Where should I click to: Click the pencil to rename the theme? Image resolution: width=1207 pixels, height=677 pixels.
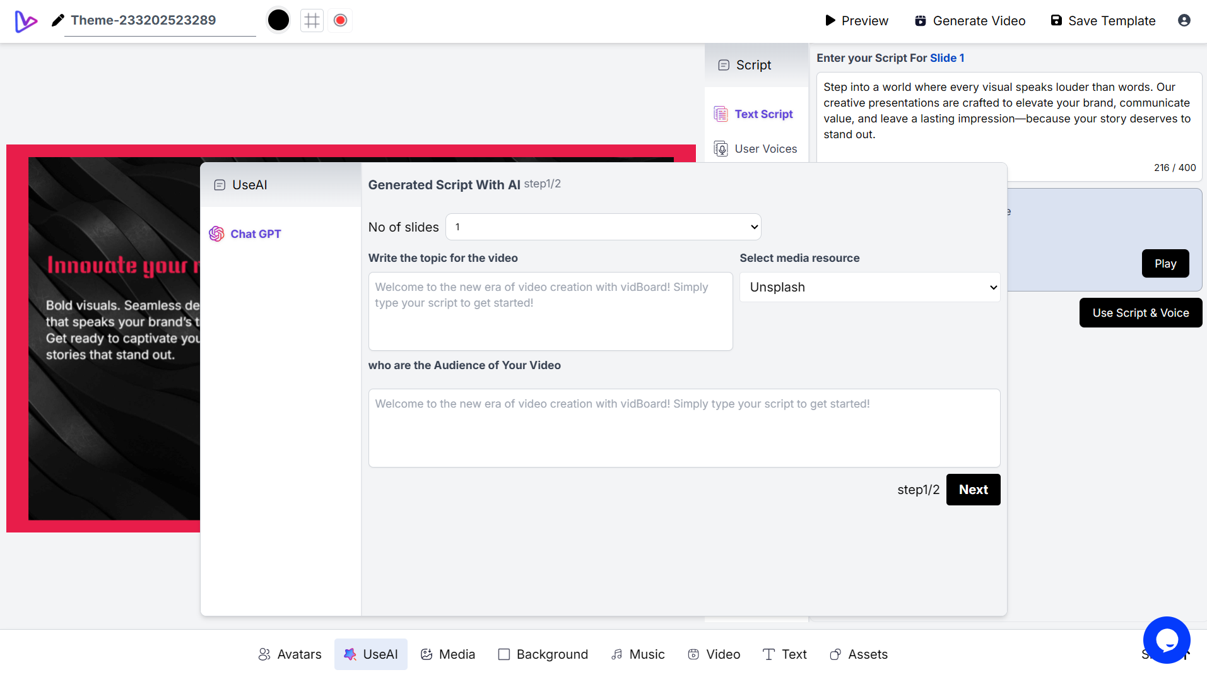57,20
